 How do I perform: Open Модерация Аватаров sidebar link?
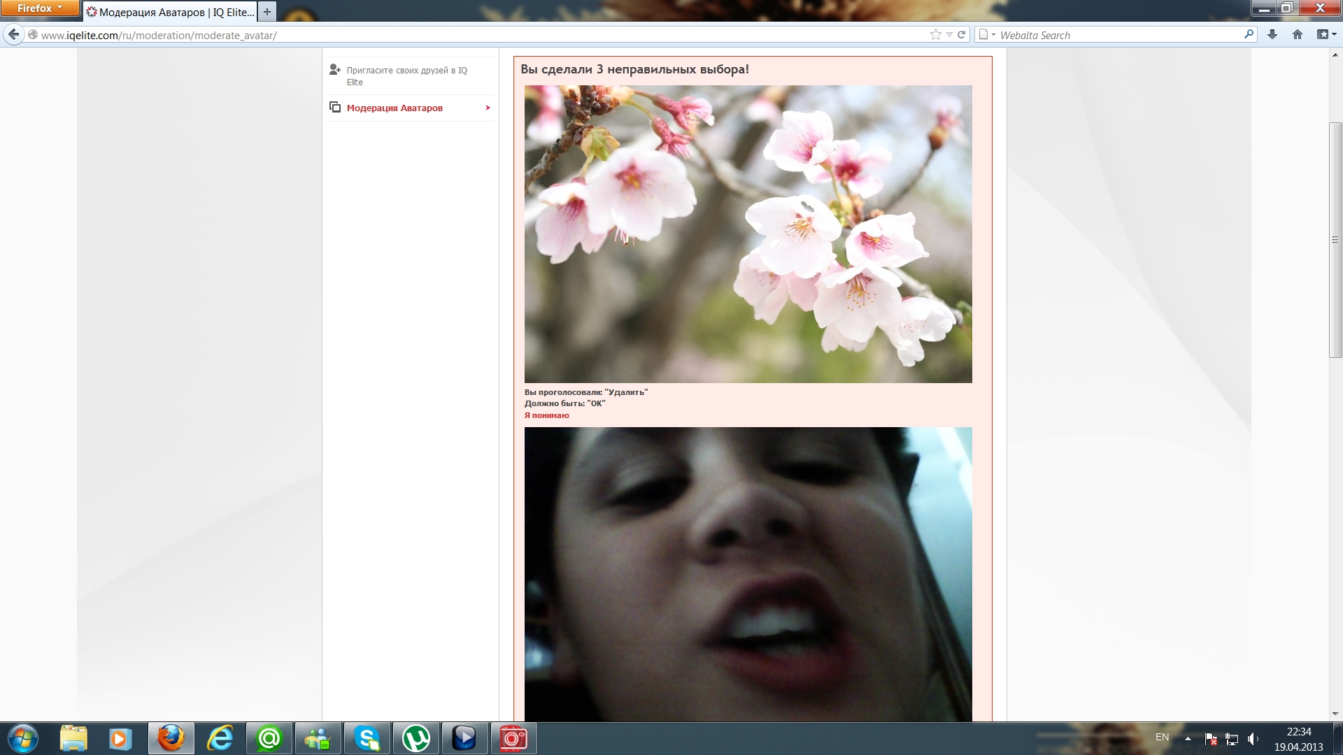[395, 108]
